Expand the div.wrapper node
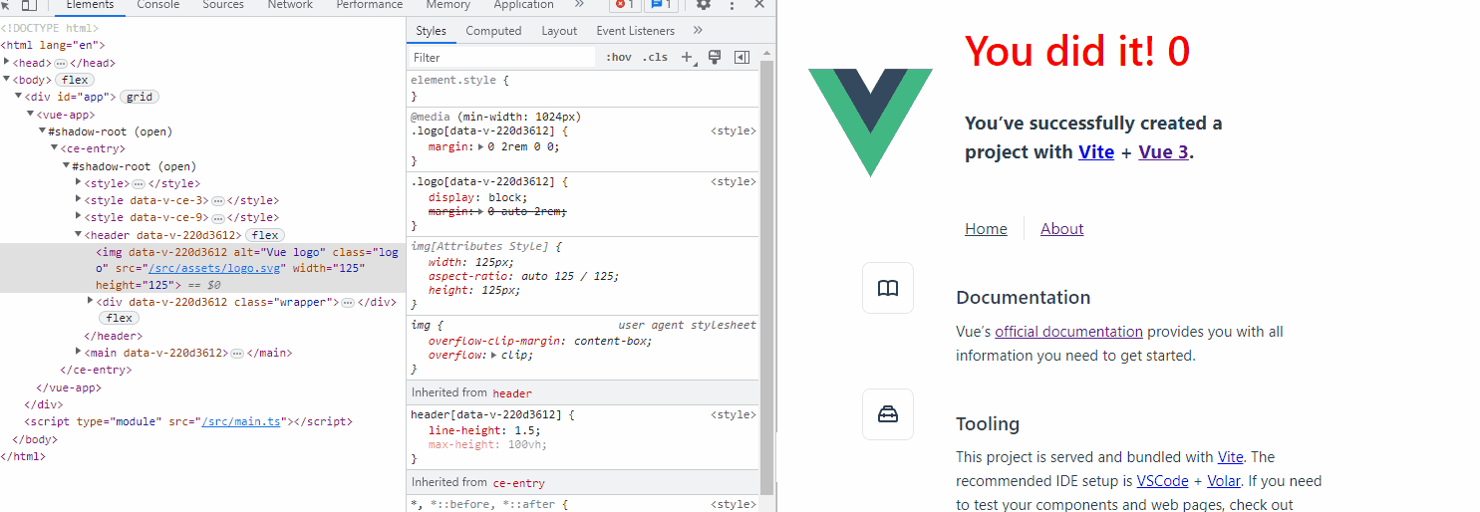The image size is (1480, 512). click(x=91, y=301)
